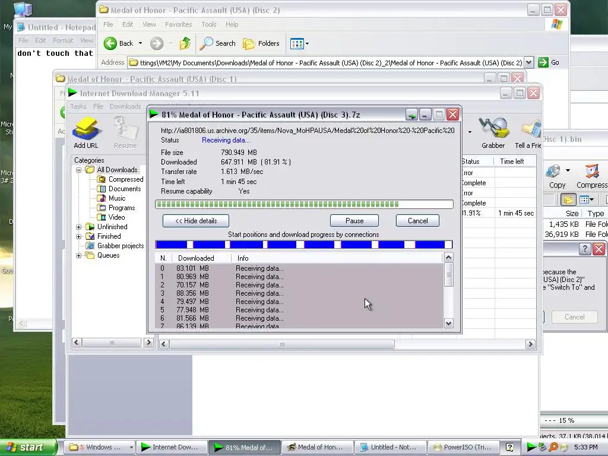This screenshot has height=456, width=608.
Task: Open the Grabber tool in IDM
Action: (493, 133)
